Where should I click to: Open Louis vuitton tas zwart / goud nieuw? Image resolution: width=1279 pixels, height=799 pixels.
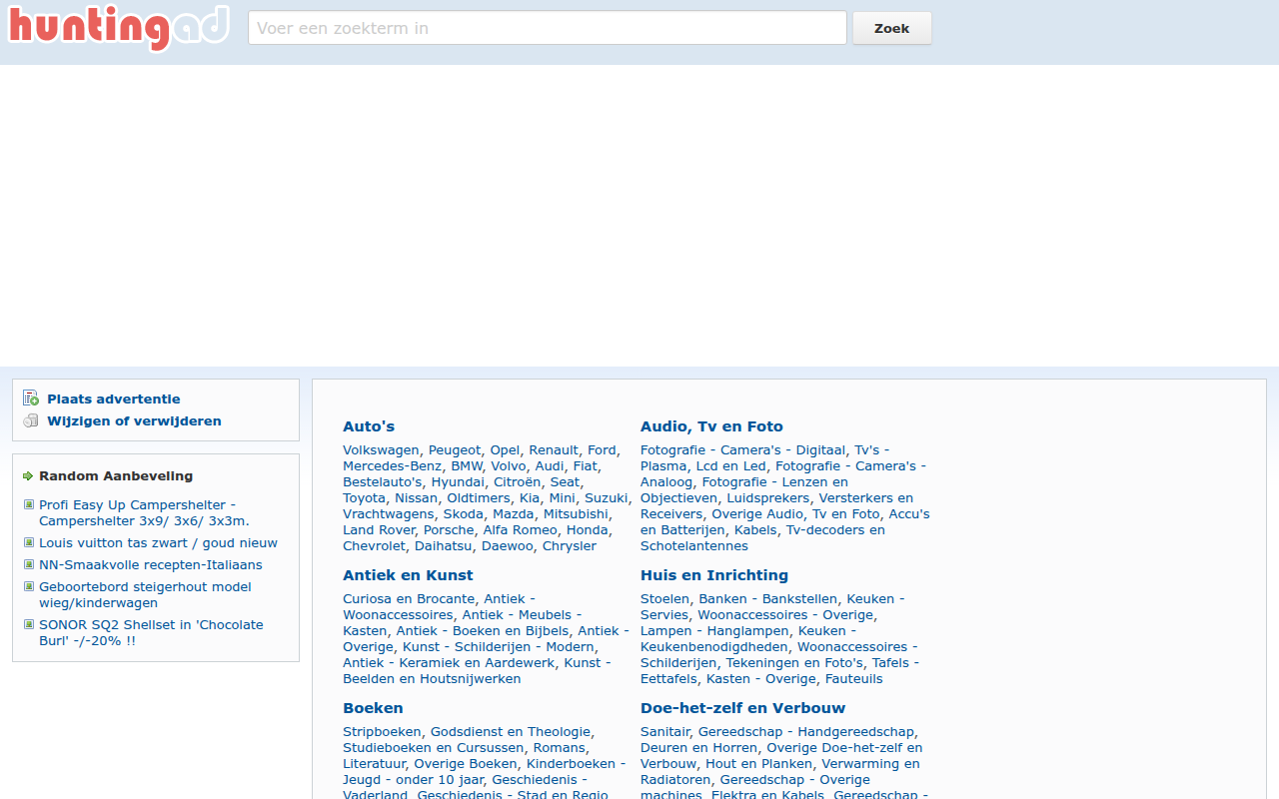[x=158, y=543]
